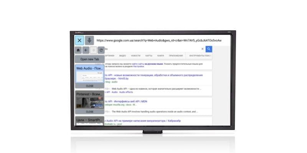Image resolution: width=307 pixels, height=153 pixels.
Task: Click the X close panel button
Action: click(79, 40)
